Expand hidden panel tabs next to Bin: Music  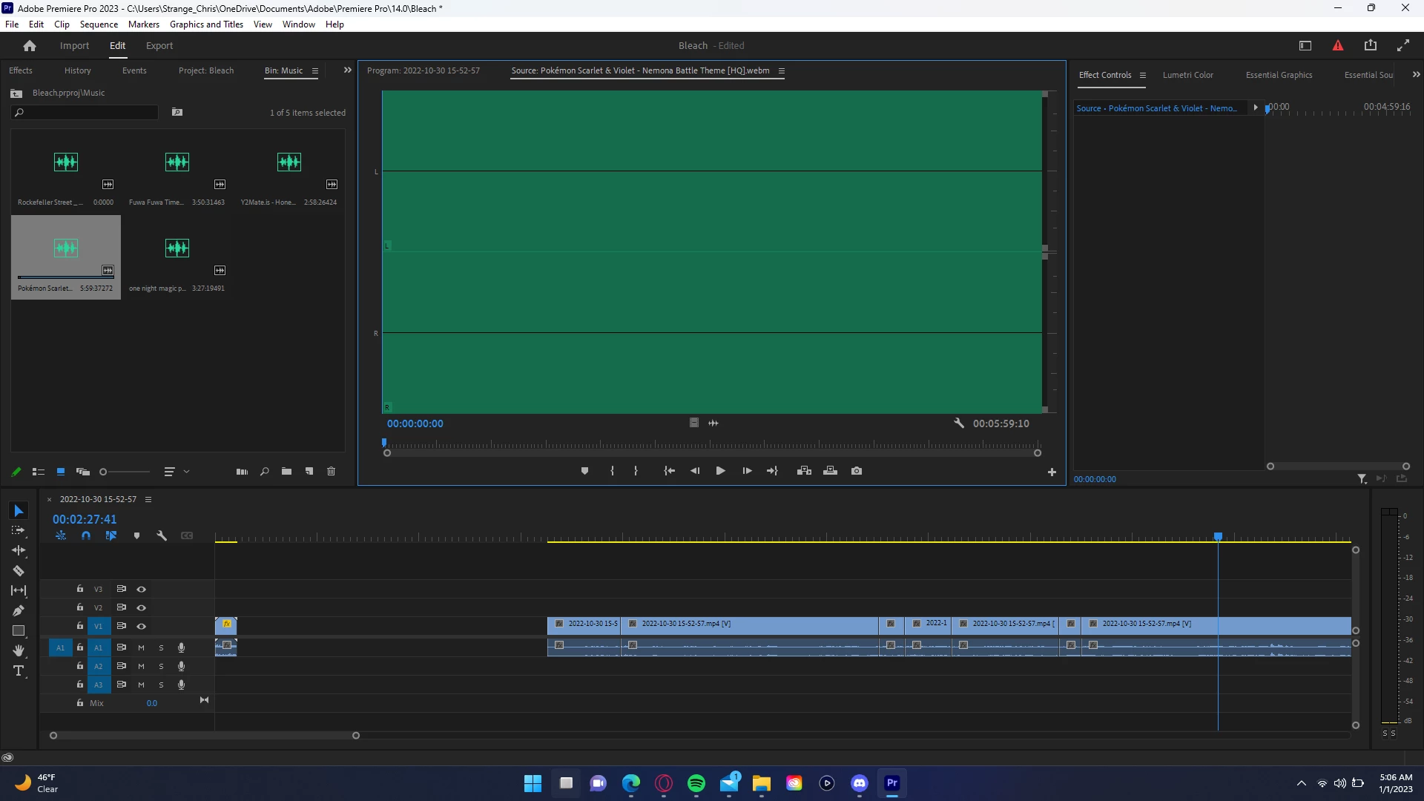pos(347,70)
